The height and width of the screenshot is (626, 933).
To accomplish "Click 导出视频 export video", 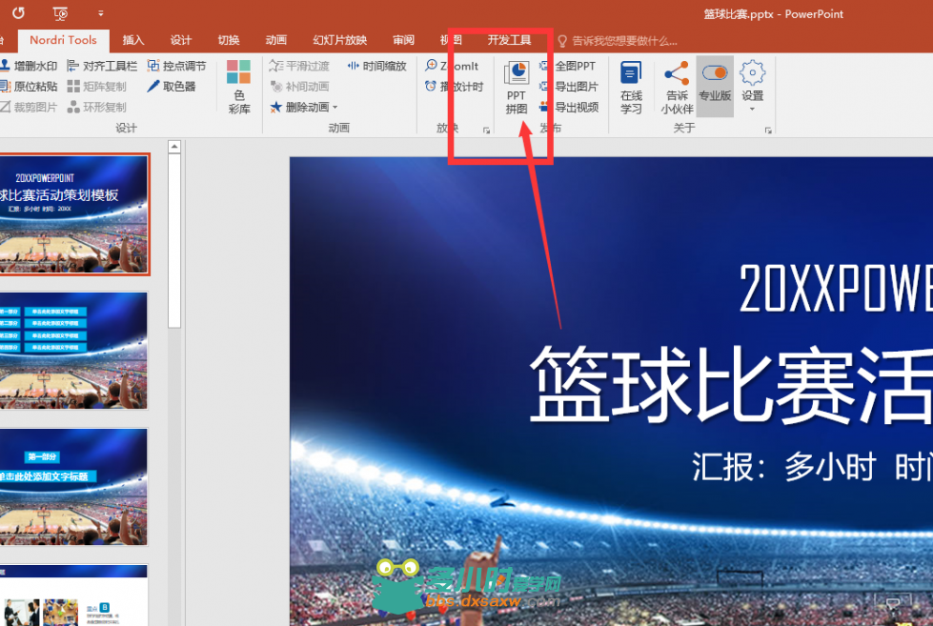I will click(569, 107).
